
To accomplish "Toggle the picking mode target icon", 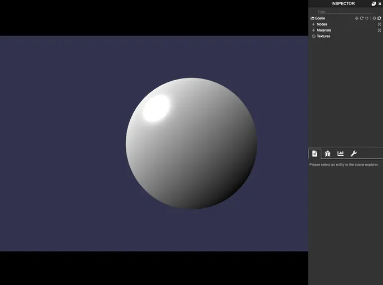I will [x=374, y=18].
